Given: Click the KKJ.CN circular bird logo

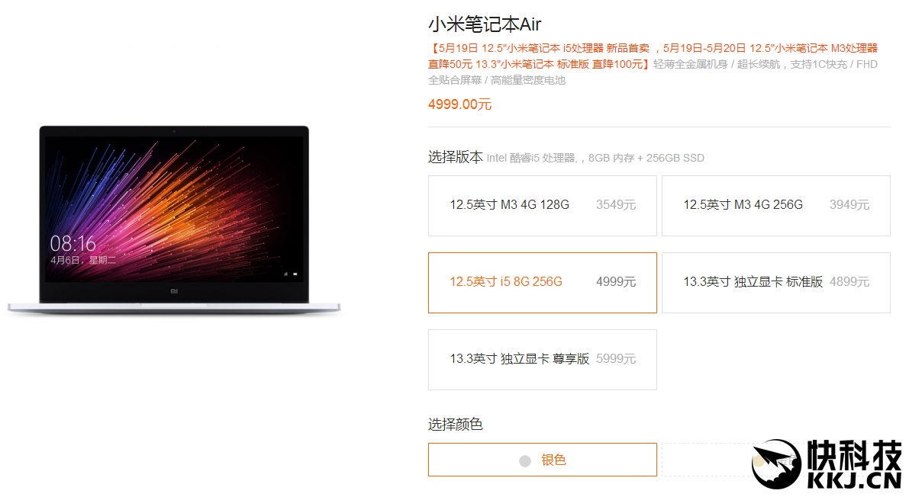Looking at the screenshot, I should pos(776,464).
